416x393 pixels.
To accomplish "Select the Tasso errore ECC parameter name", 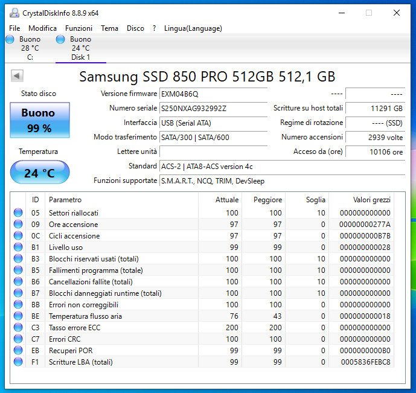I will [74, 327].
